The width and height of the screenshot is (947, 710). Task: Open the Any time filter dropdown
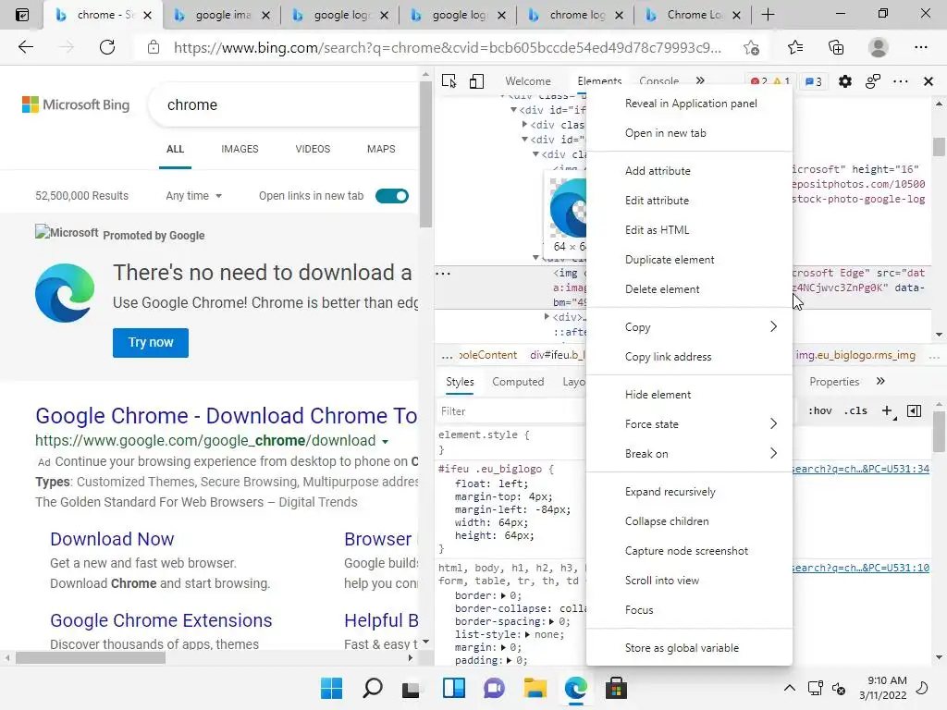(194, 196)
